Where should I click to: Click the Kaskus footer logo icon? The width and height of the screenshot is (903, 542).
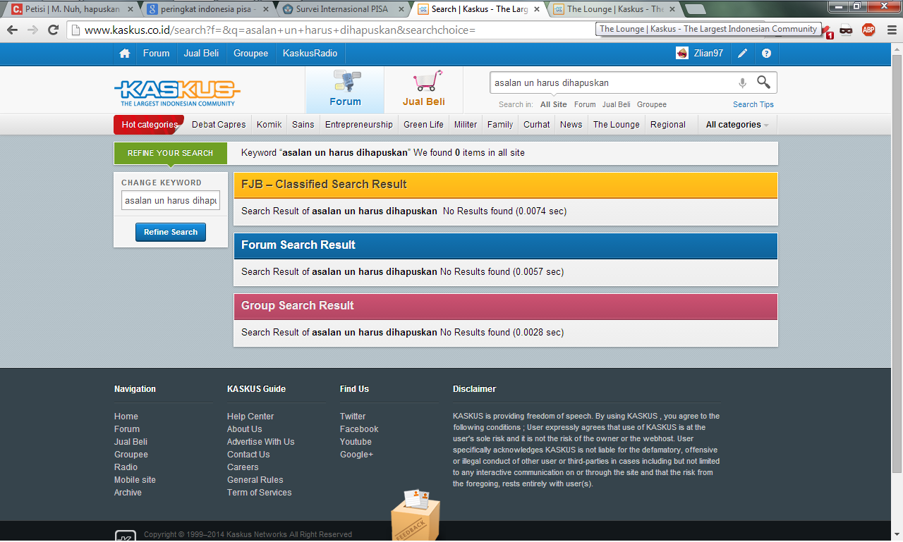coord(125,536)
